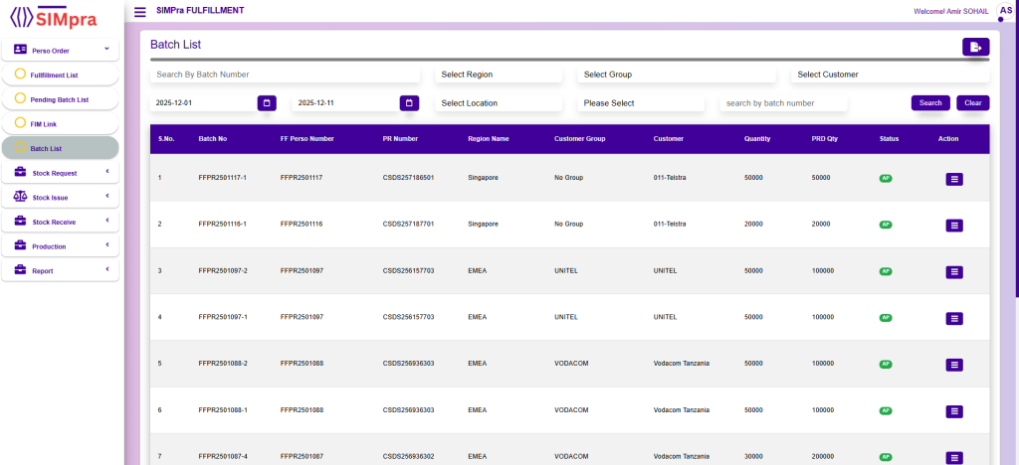Viewport: 1019px width, 465px height.
Task: Expand the Production sidebar section
Action: 60,245
